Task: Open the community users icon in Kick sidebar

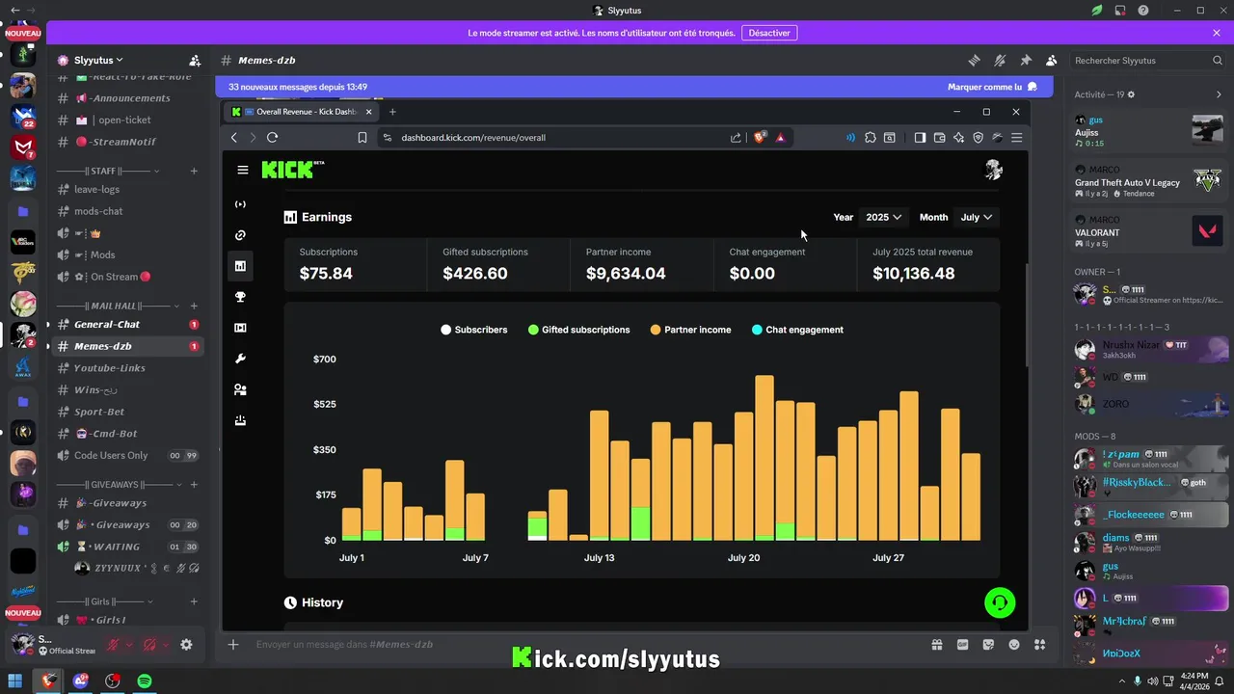Action: 240,389
